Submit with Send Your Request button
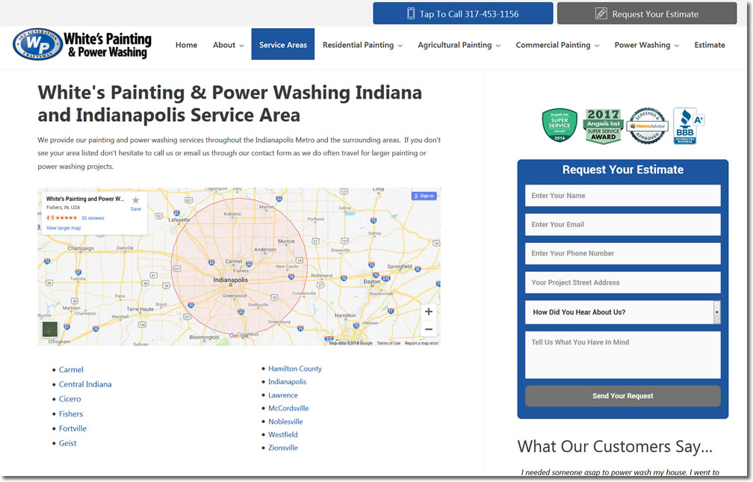Screen dimensions: 753x482 click(x=623, y=396)
